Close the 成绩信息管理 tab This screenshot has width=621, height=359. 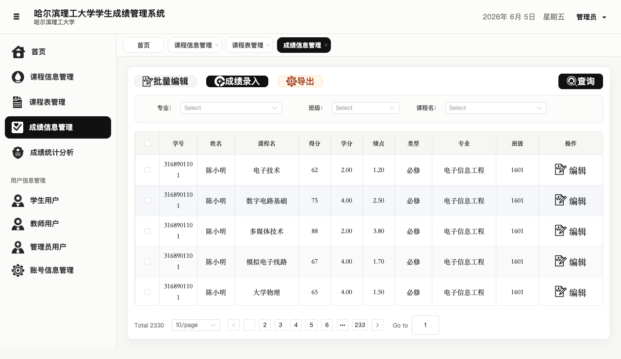[x=326, y=45]
